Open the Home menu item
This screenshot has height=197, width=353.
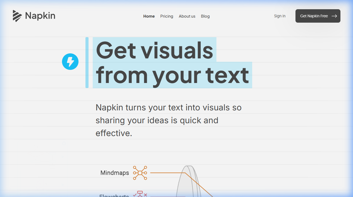tap(149, 16)
